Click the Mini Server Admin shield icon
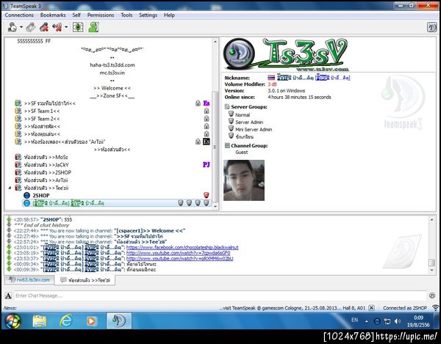 [x=231, y=128]
